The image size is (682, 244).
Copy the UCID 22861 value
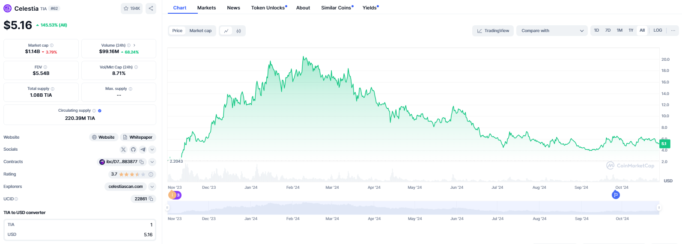click(x=151, y=199)
